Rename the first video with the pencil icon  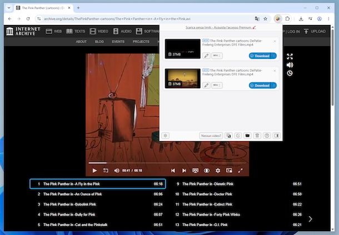tap(206, 56)
